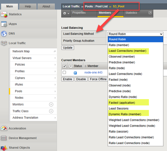Expand the Pools submenu arrow

[55, 91]
